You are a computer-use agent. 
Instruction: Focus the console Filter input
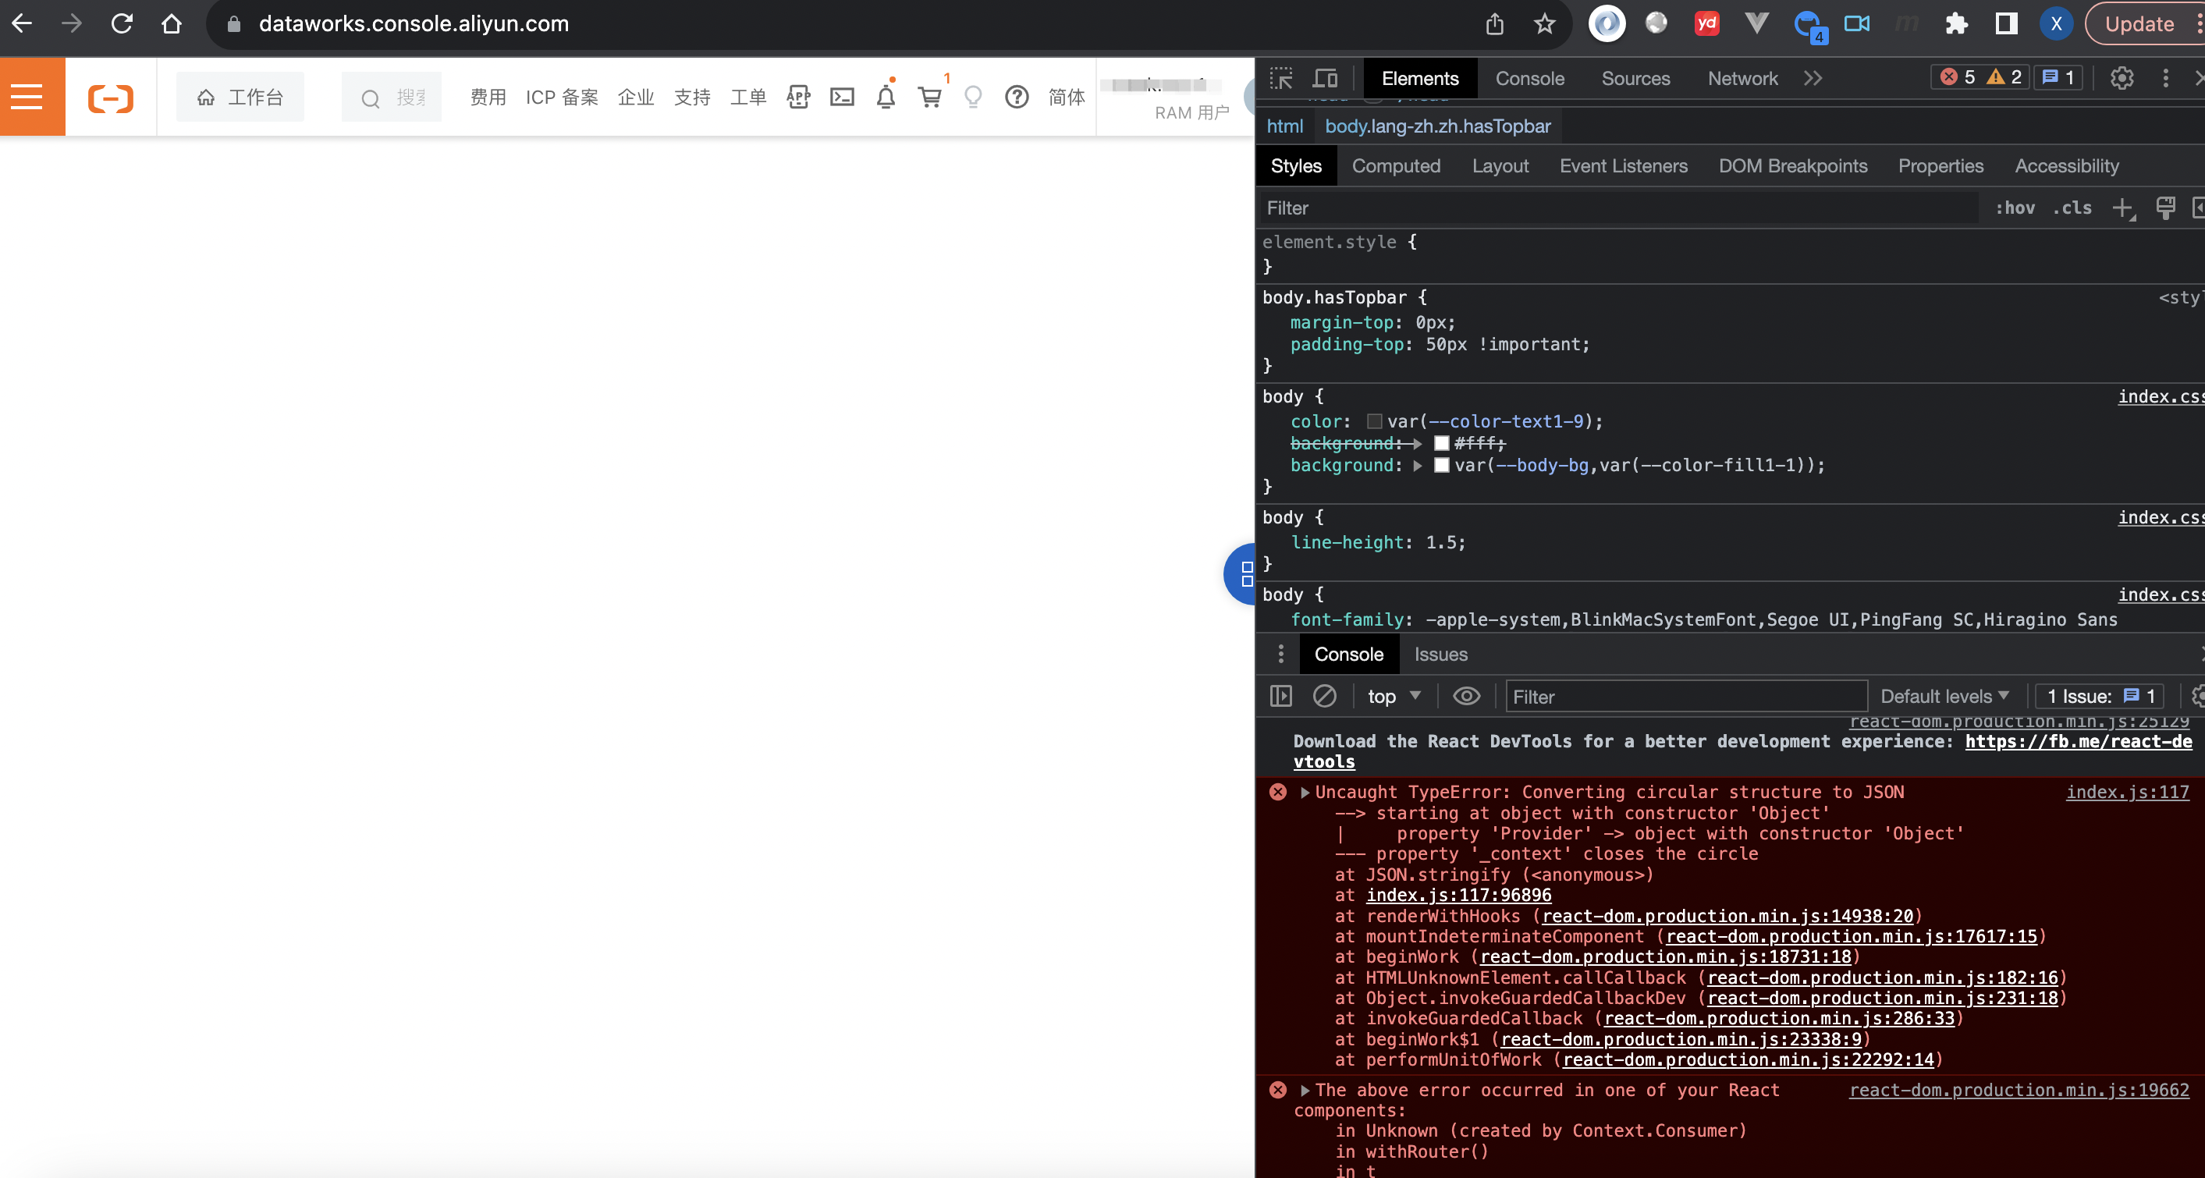pos(1685,697)
